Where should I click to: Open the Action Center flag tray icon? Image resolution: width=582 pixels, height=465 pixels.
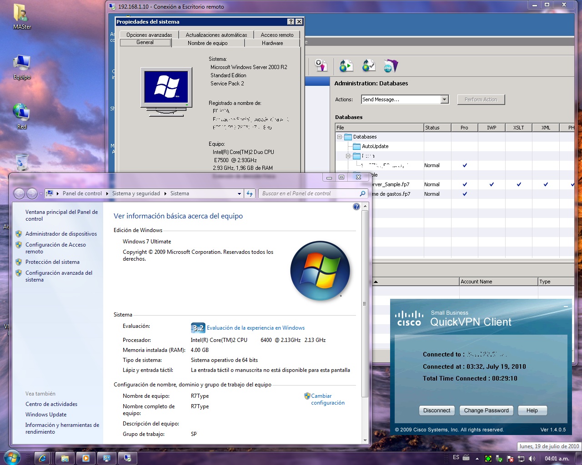tap(510, 459)
